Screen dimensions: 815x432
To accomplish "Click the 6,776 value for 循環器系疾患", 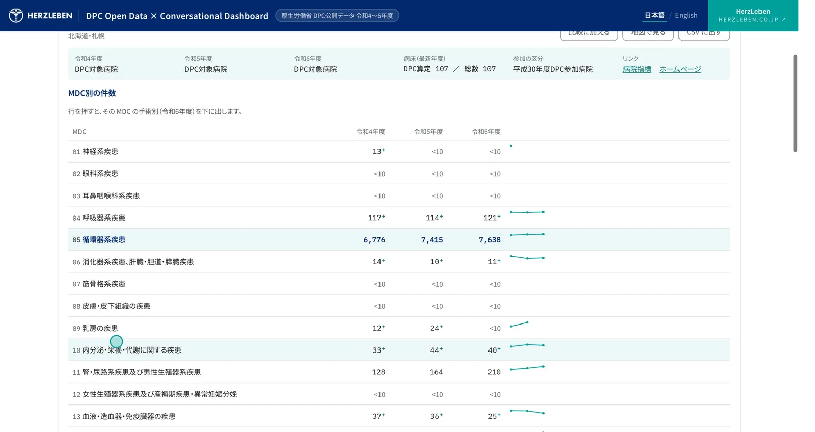I will tap(374, 240).
